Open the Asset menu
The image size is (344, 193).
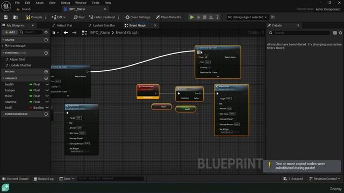point(39,3)
